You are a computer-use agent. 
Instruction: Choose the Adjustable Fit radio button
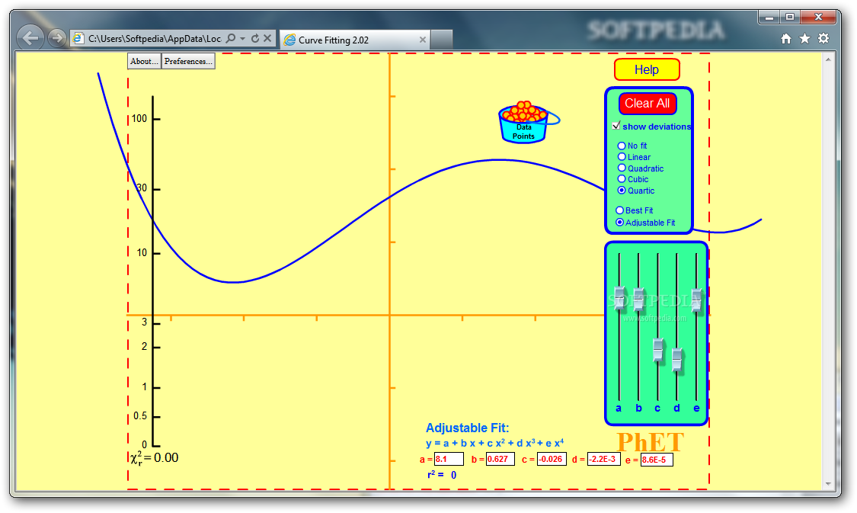coord(620,223)
